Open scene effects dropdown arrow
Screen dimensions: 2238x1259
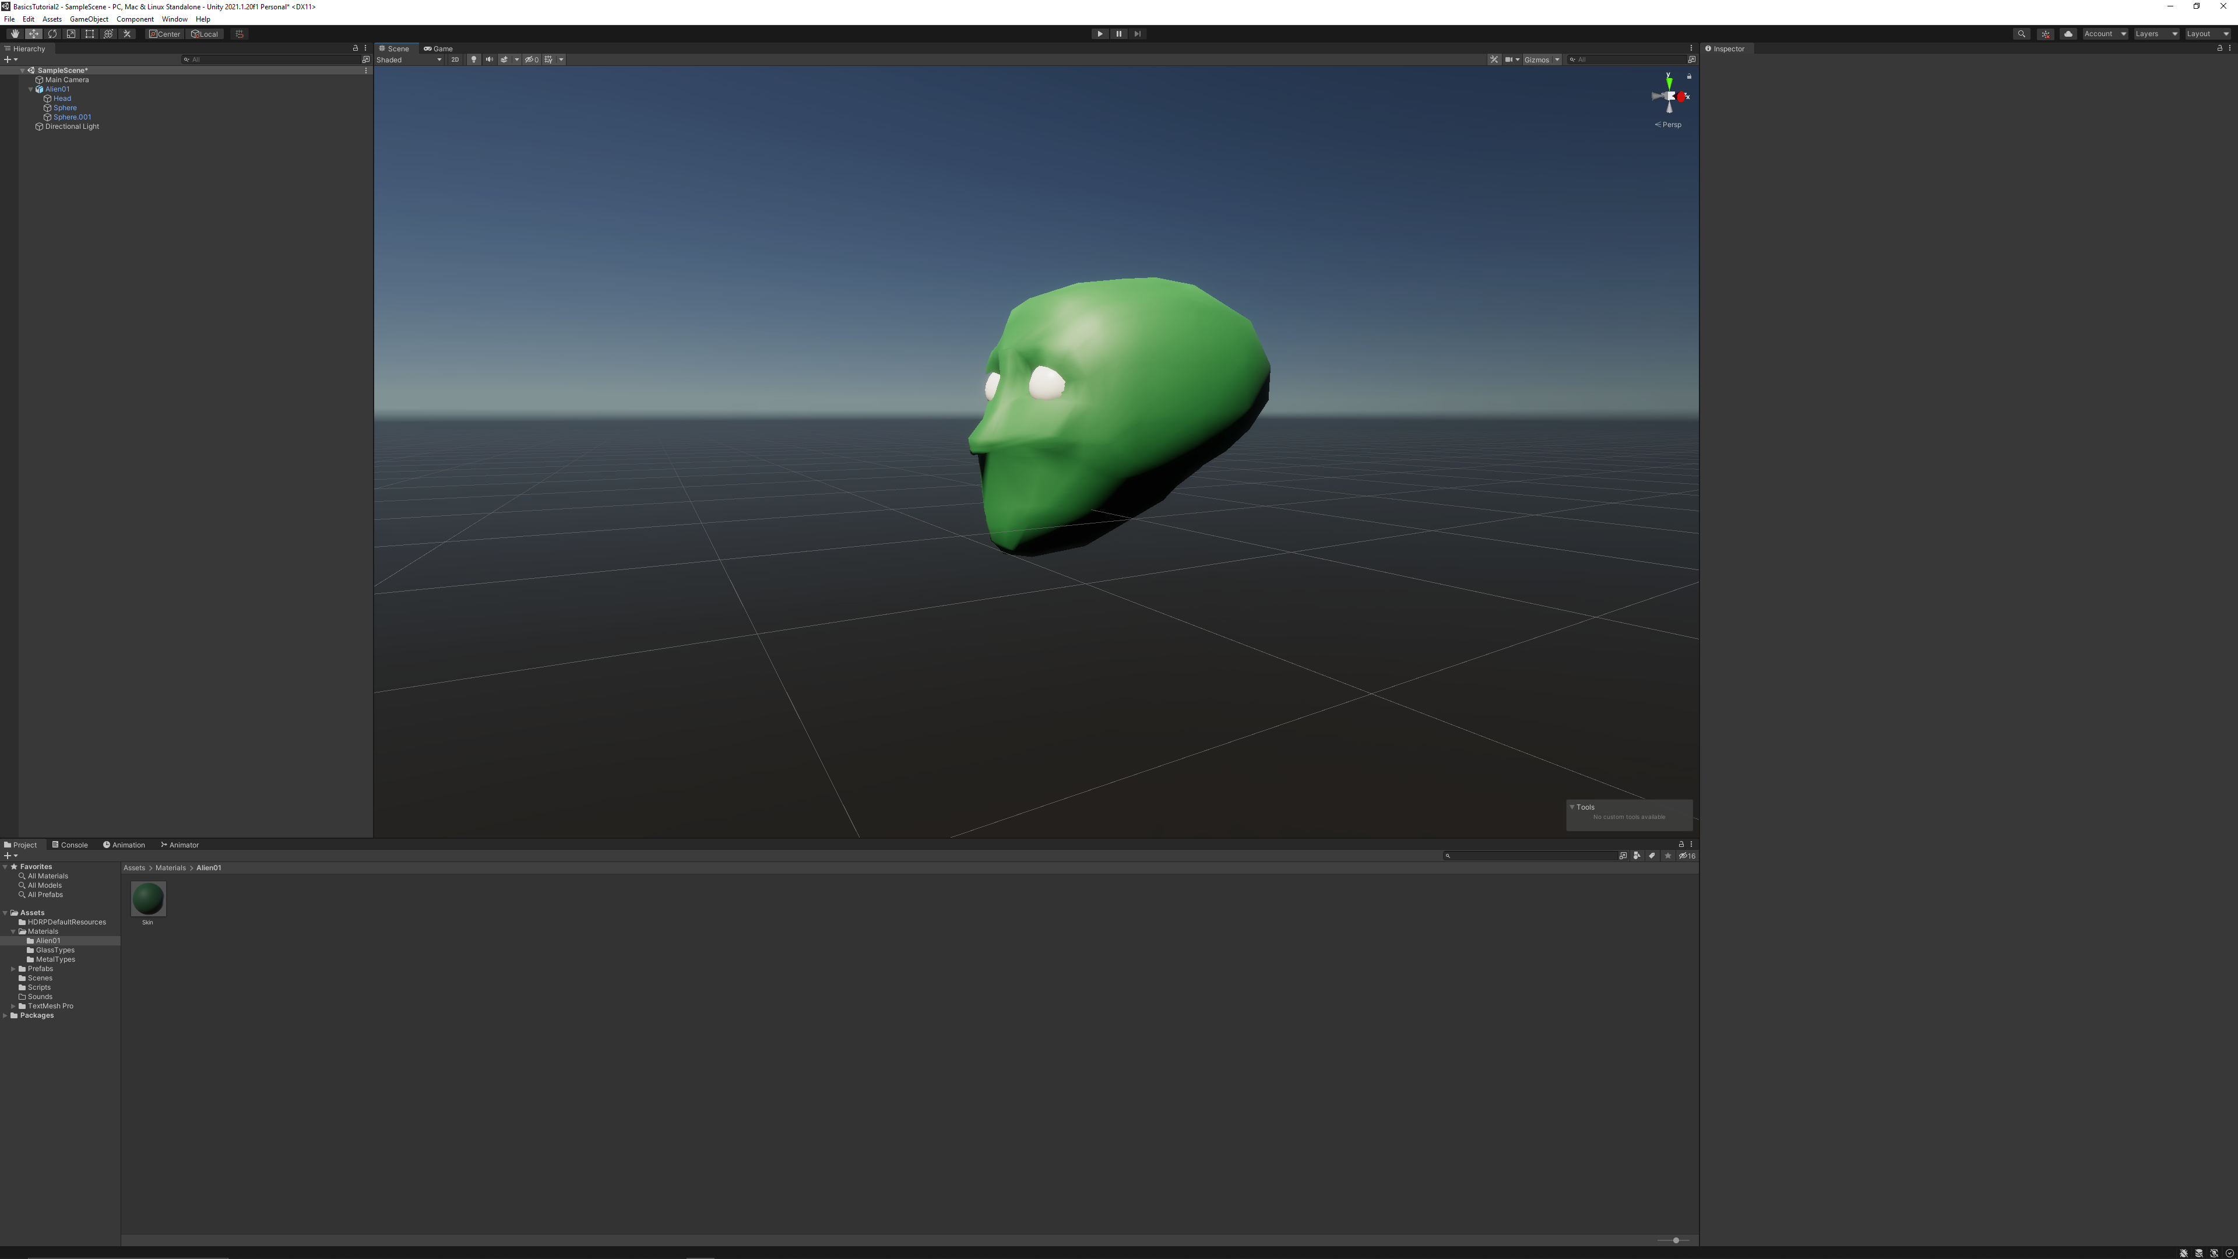(x=517, y=60)
